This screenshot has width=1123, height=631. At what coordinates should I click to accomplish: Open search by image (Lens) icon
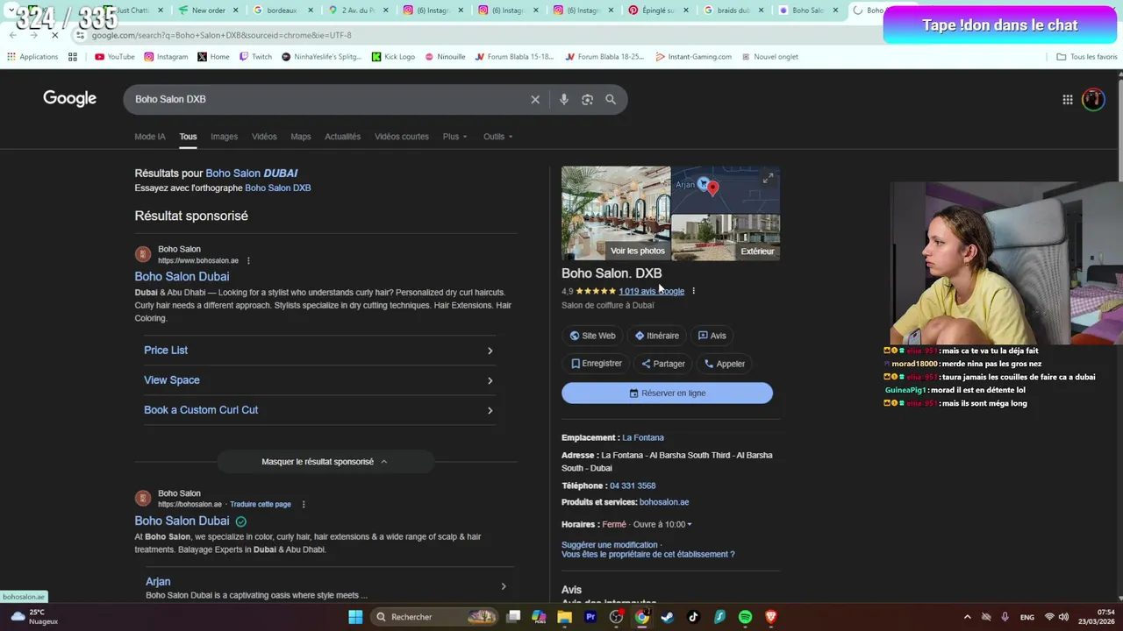click(x=587, y=99)
